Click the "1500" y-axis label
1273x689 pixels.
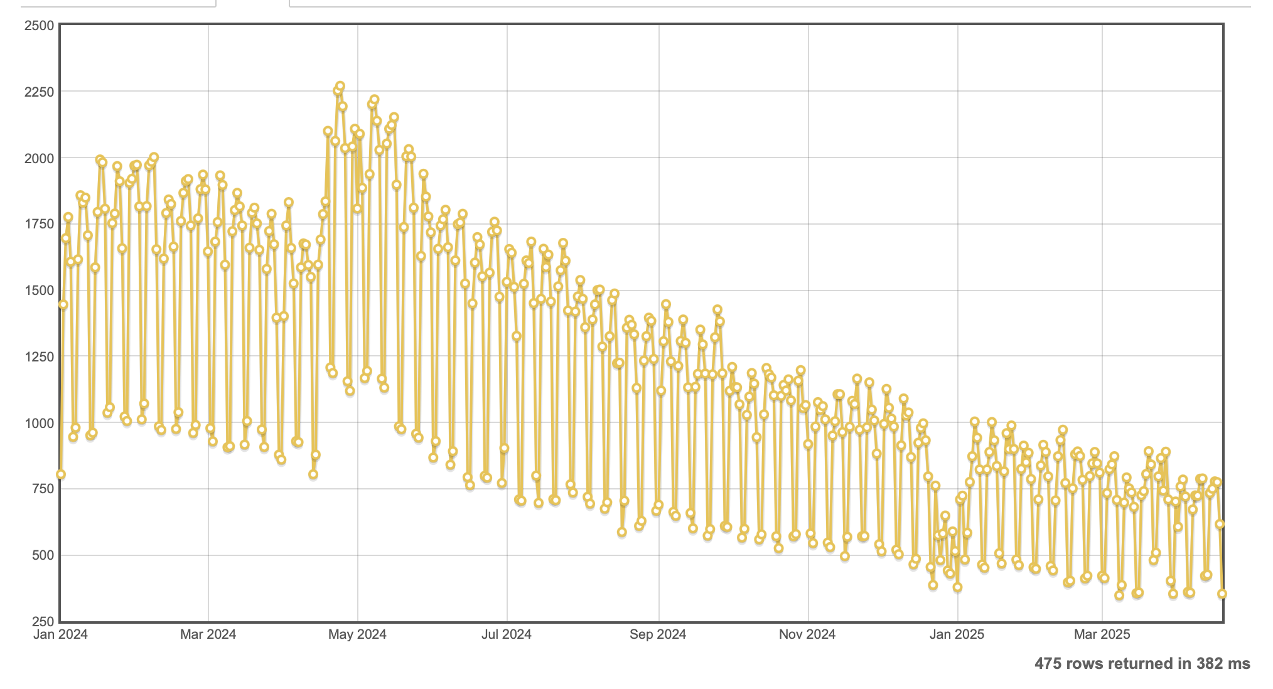[39, 291]
